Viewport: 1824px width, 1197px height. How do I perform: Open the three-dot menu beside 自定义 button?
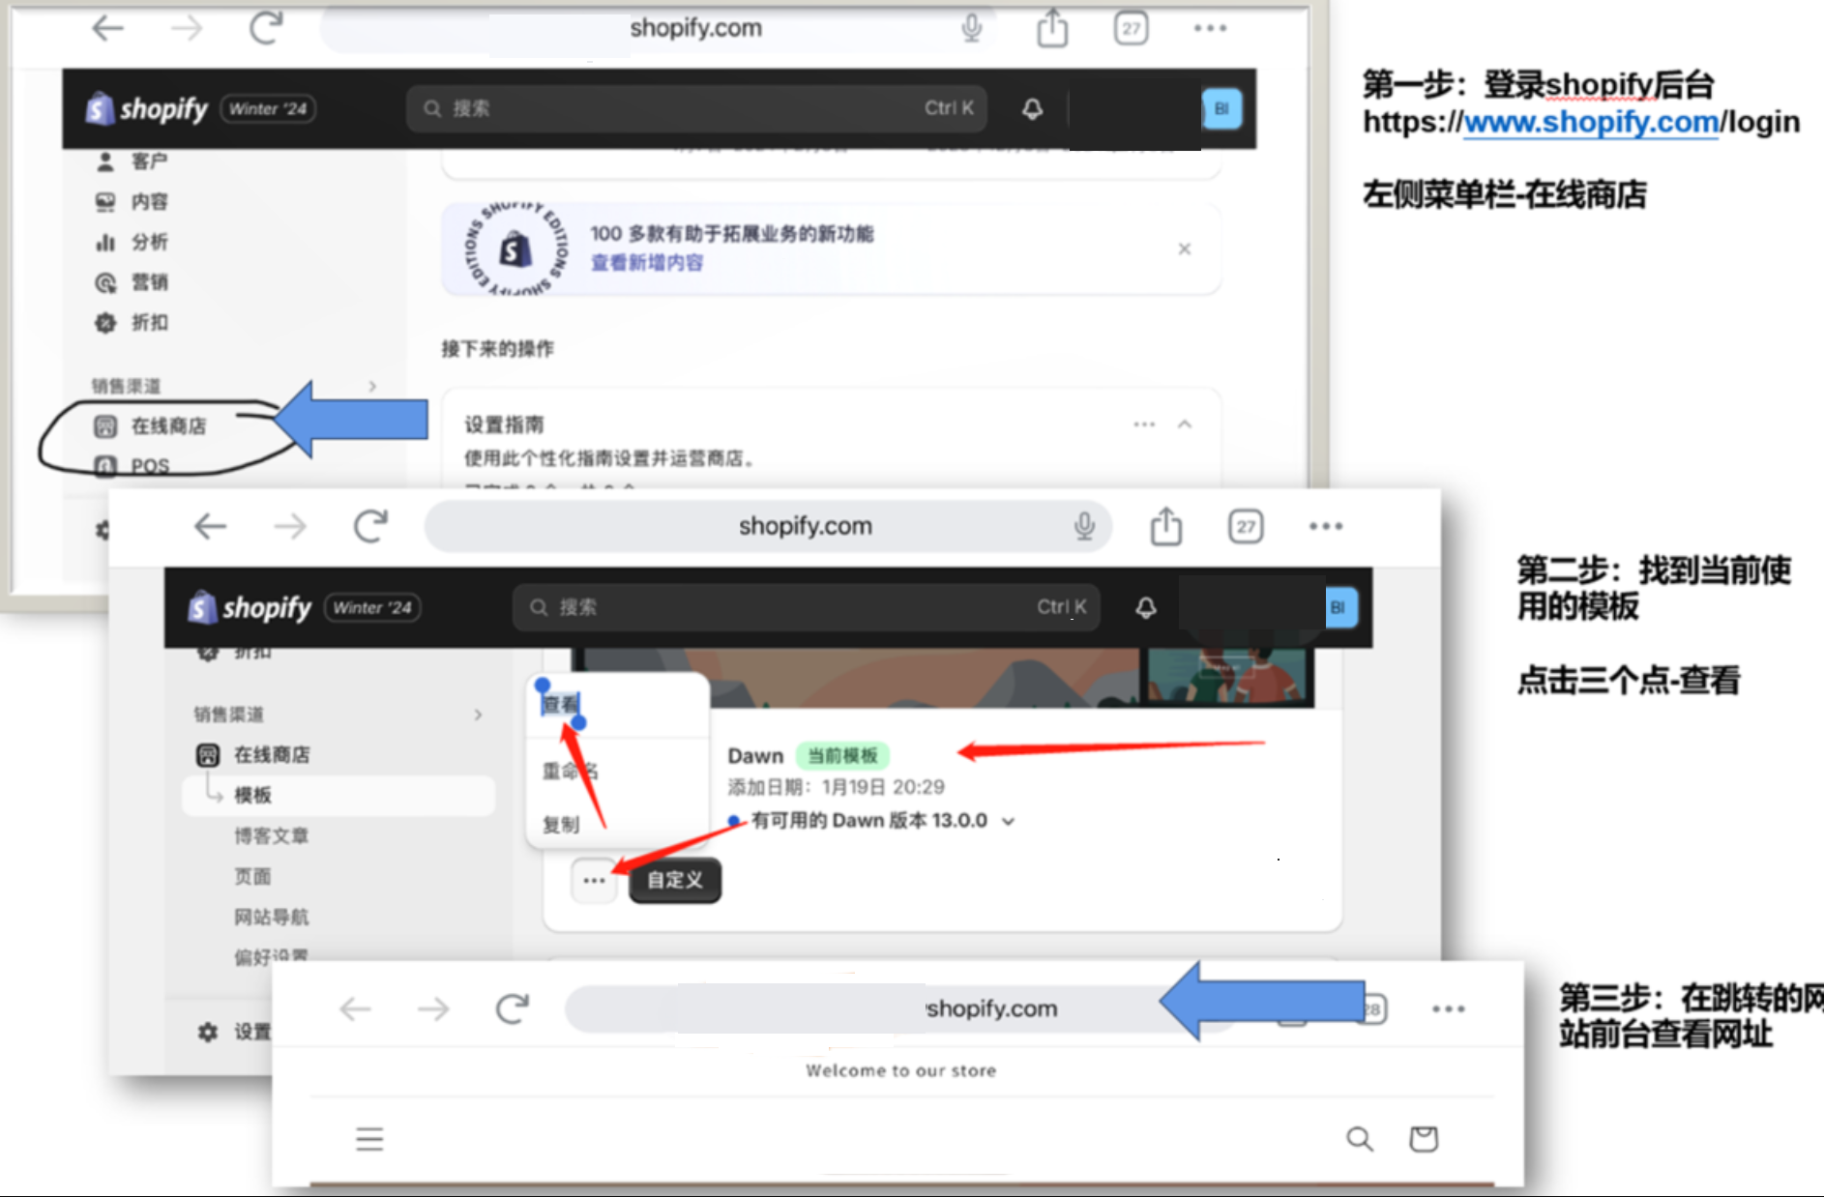(594, 881)
